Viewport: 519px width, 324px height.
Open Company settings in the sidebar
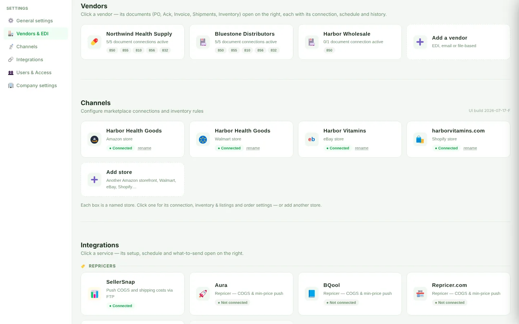tap(36, 85)
